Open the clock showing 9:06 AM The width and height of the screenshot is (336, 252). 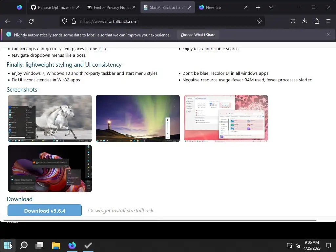click(312, 245)
